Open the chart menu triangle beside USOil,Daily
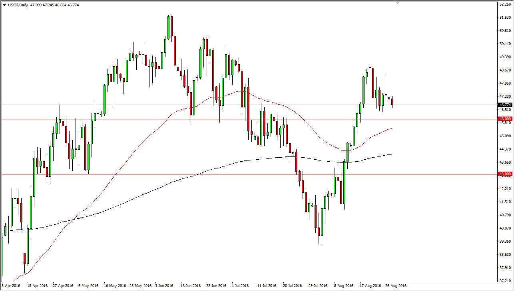This screenshot has width=514, height=291. coord(4,5)
